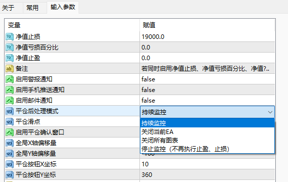Click the boolean icon beside 启用警报通知
The height and width of the screenshot is (182, 288).
[9, 79]
